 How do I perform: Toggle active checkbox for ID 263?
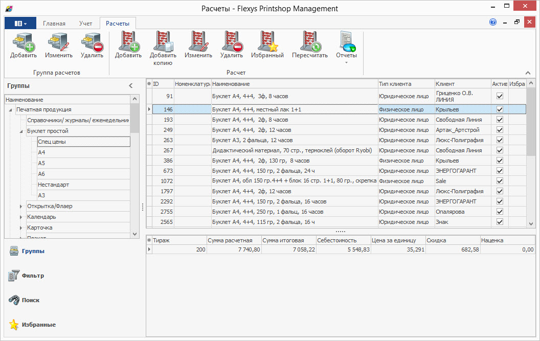tap(500, 140)
